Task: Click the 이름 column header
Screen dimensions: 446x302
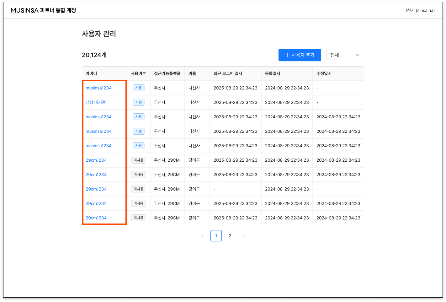Action: 192,73
